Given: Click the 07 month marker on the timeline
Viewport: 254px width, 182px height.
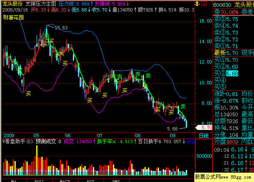Looking at the screenshot, I should click(100, 136).
